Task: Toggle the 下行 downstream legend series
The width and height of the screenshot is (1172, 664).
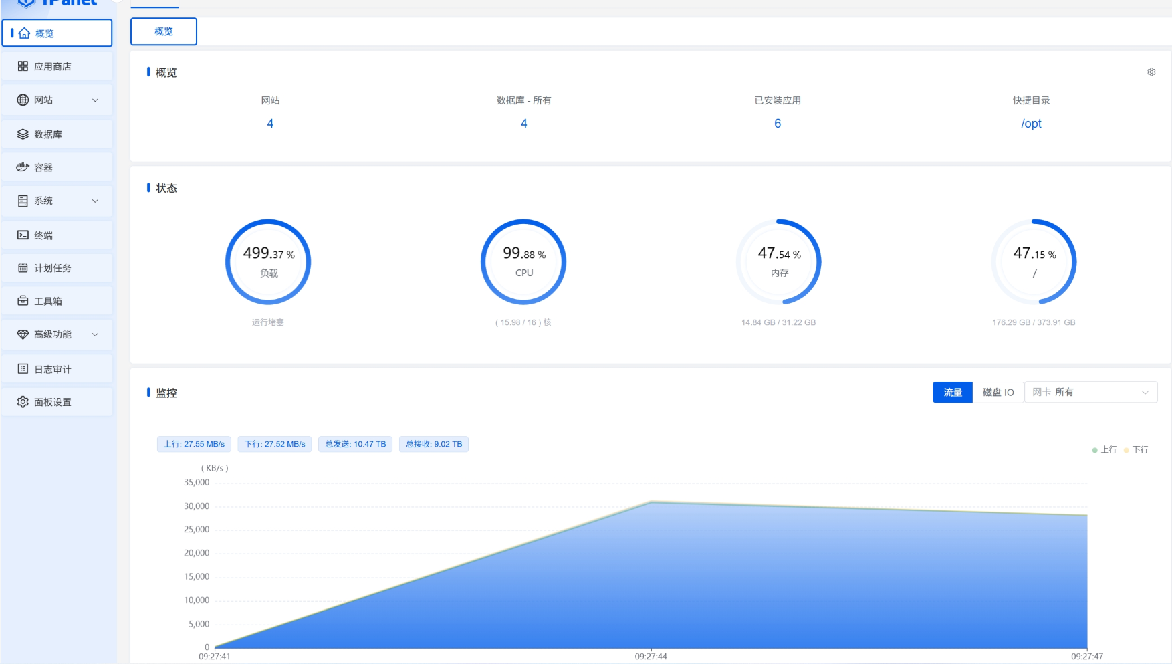Action: [1137, 450]
